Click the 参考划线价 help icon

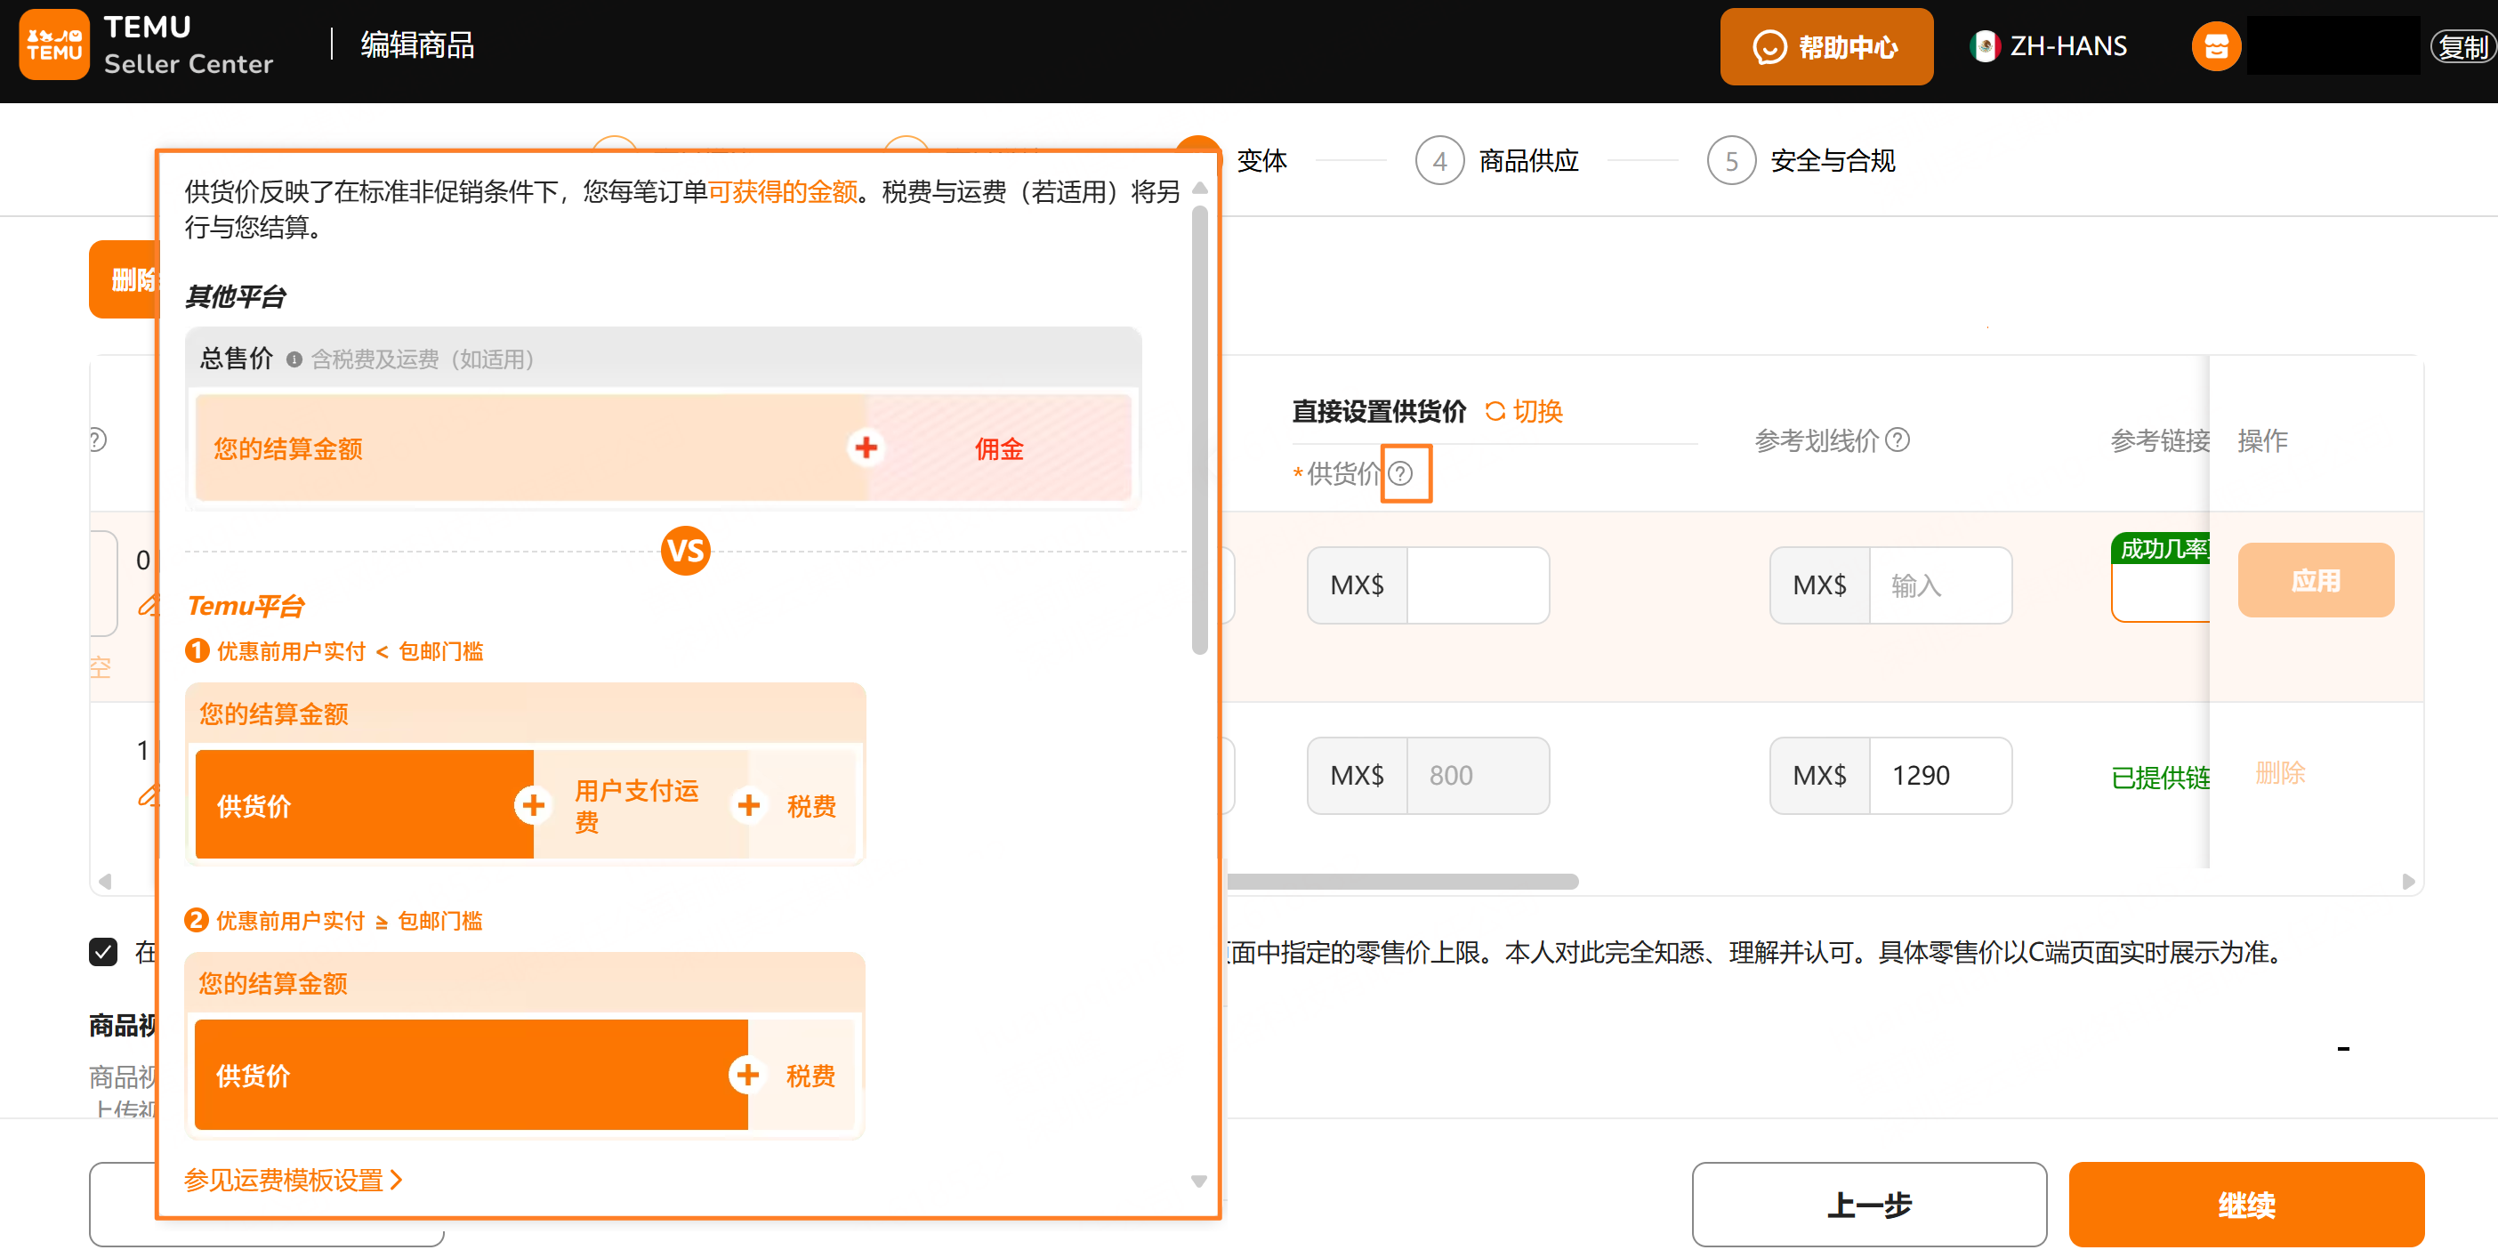pos(1898,440)
